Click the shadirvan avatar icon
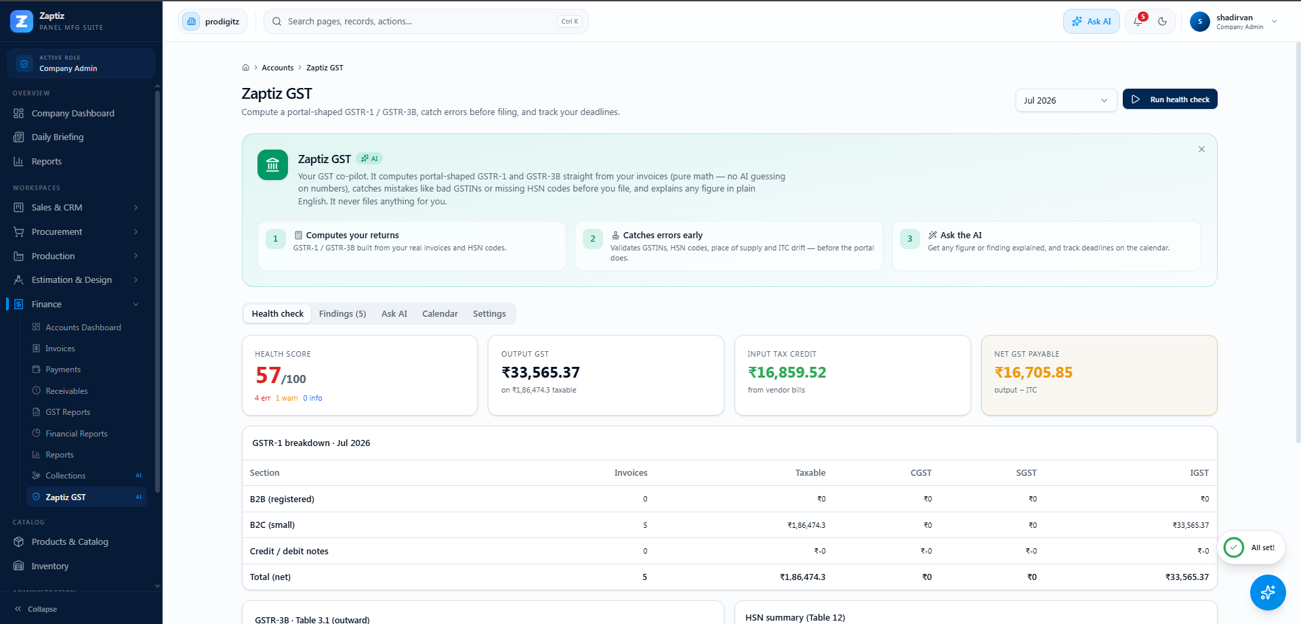 1200,22
